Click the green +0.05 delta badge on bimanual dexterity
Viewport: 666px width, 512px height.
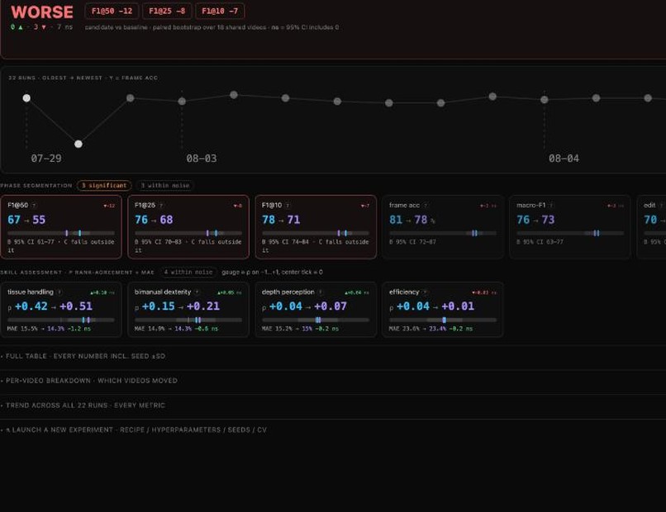coord(230,292)
